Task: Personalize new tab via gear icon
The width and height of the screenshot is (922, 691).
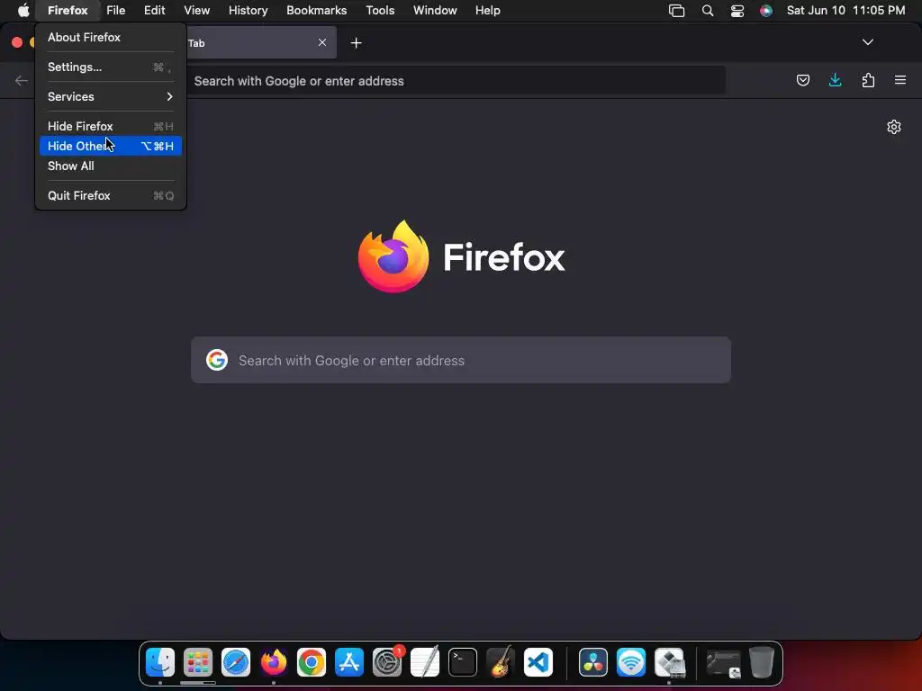Action: pyautogui.click(x=894, y=127)
